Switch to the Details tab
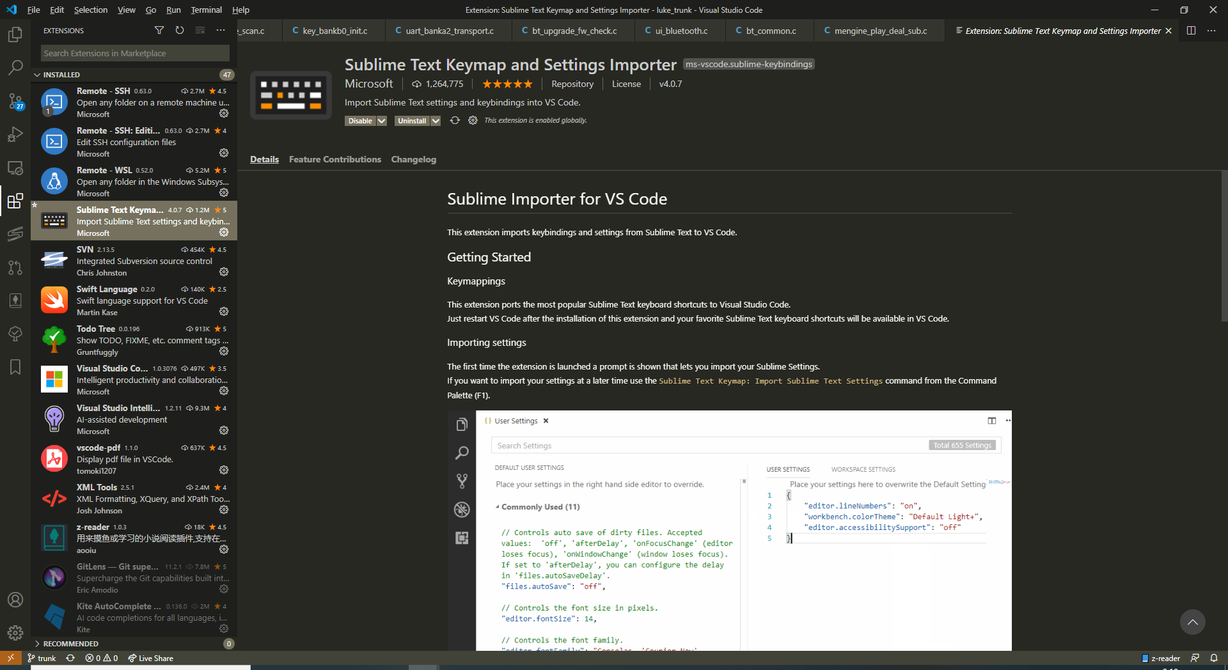1228x670 pixels. click(264, 159)
